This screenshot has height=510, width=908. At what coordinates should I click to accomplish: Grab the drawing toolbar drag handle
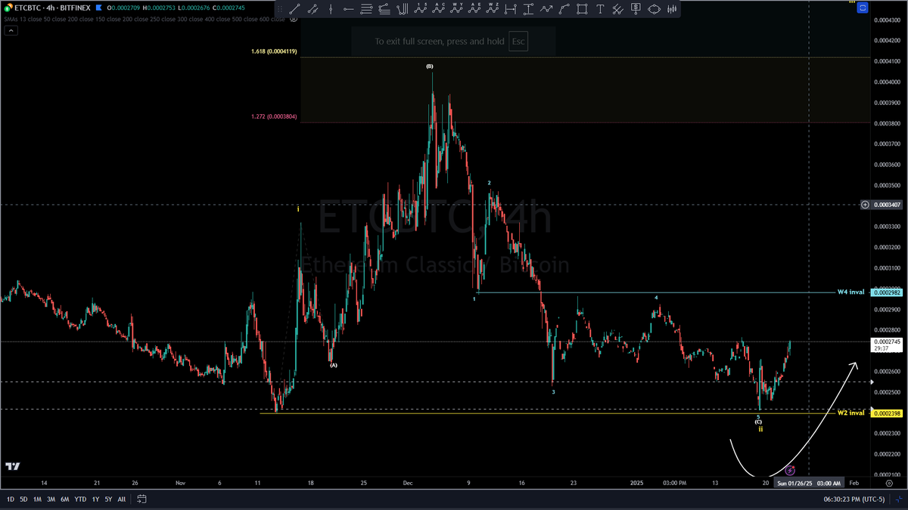click(280, 9)
